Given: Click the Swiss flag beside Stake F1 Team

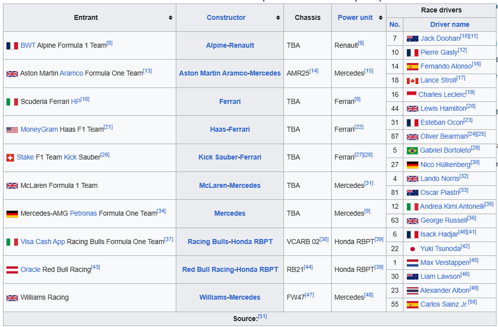Looking at the screenshot, I should click(10, 157).
